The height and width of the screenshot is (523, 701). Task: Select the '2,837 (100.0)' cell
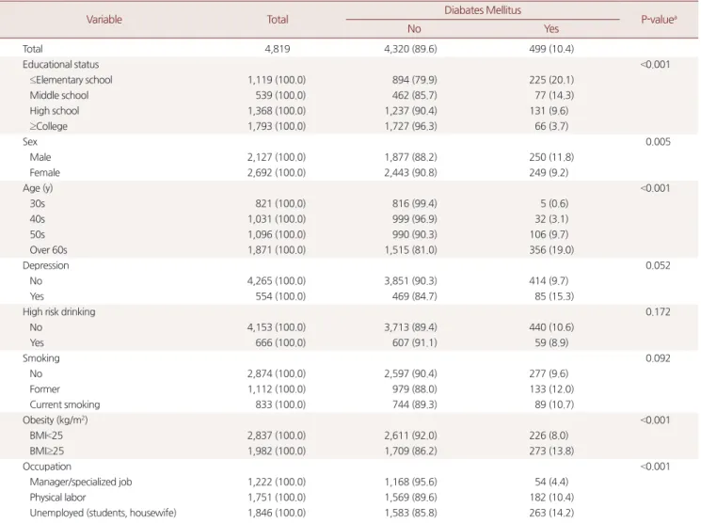pyautogui.click(x=277, y=436)
